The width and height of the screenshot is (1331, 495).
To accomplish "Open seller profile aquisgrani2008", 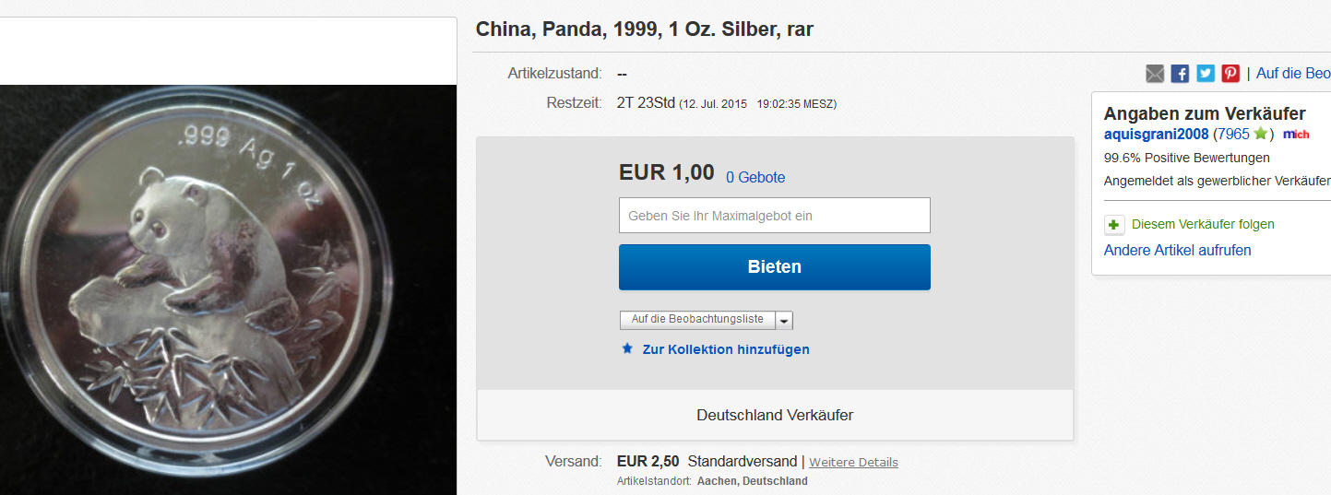I will click(x=1156, y=135).
